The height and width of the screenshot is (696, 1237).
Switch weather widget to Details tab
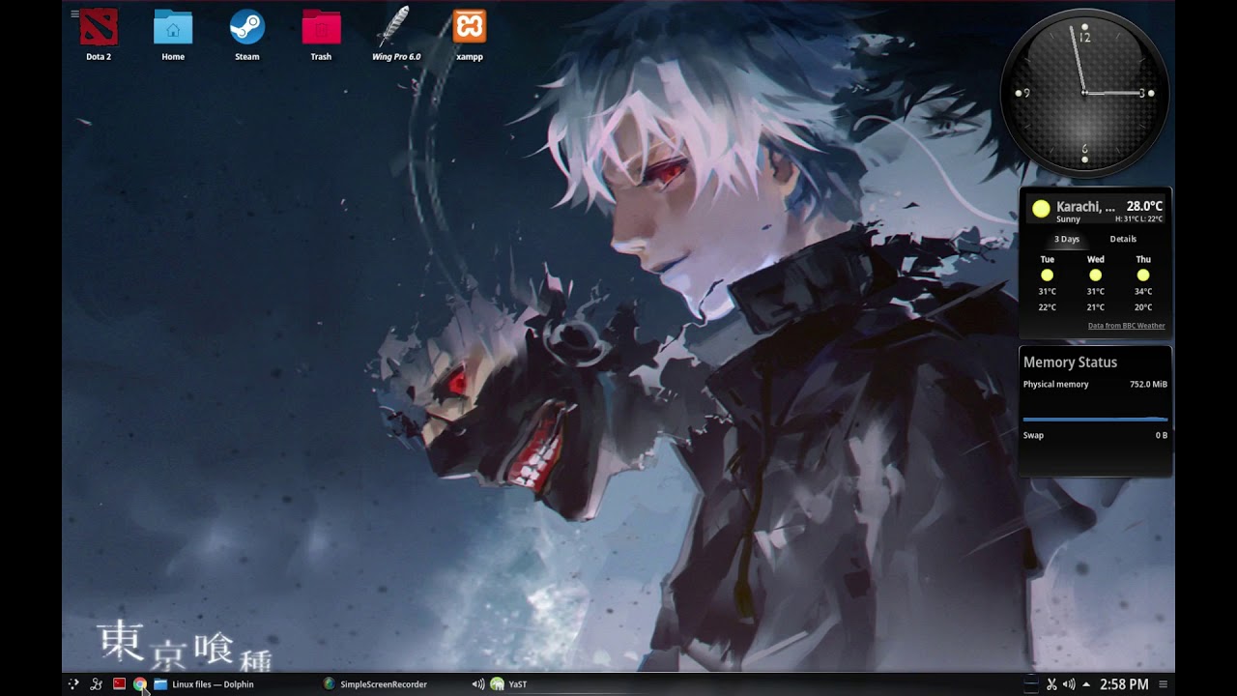[x=1123, y=239]
